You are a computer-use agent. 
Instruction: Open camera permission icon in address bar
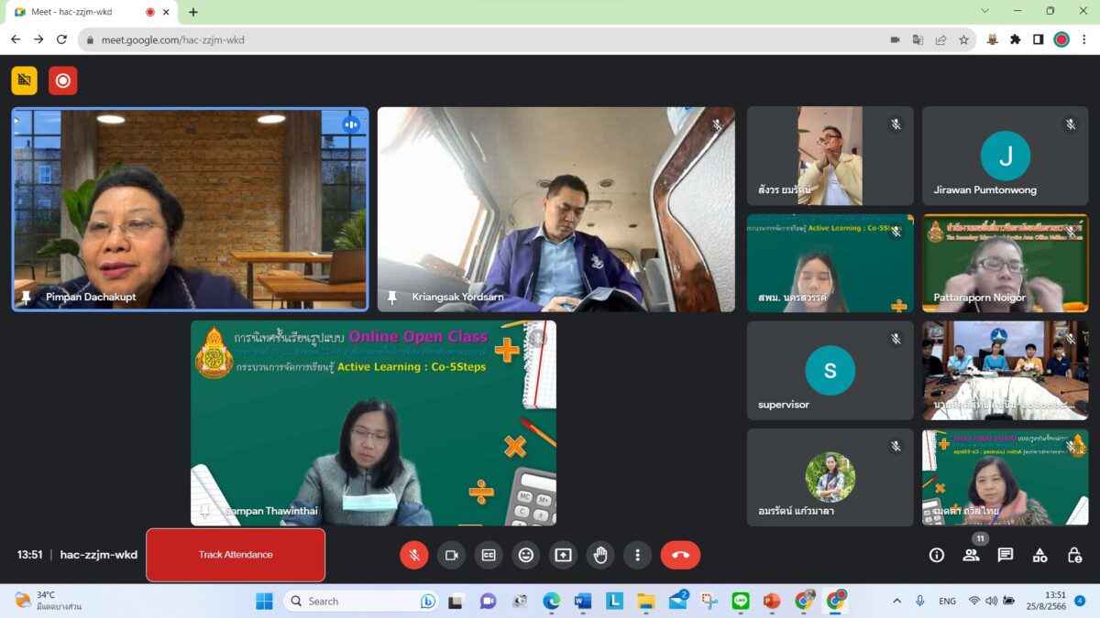coord(895,39)
